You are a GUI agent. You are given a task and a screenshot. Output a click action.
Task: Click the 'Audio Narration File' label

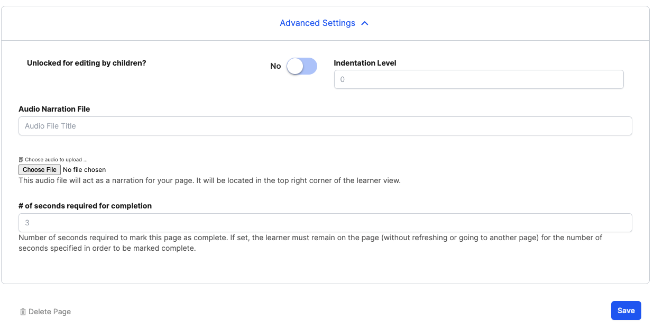tap(54, 109)
